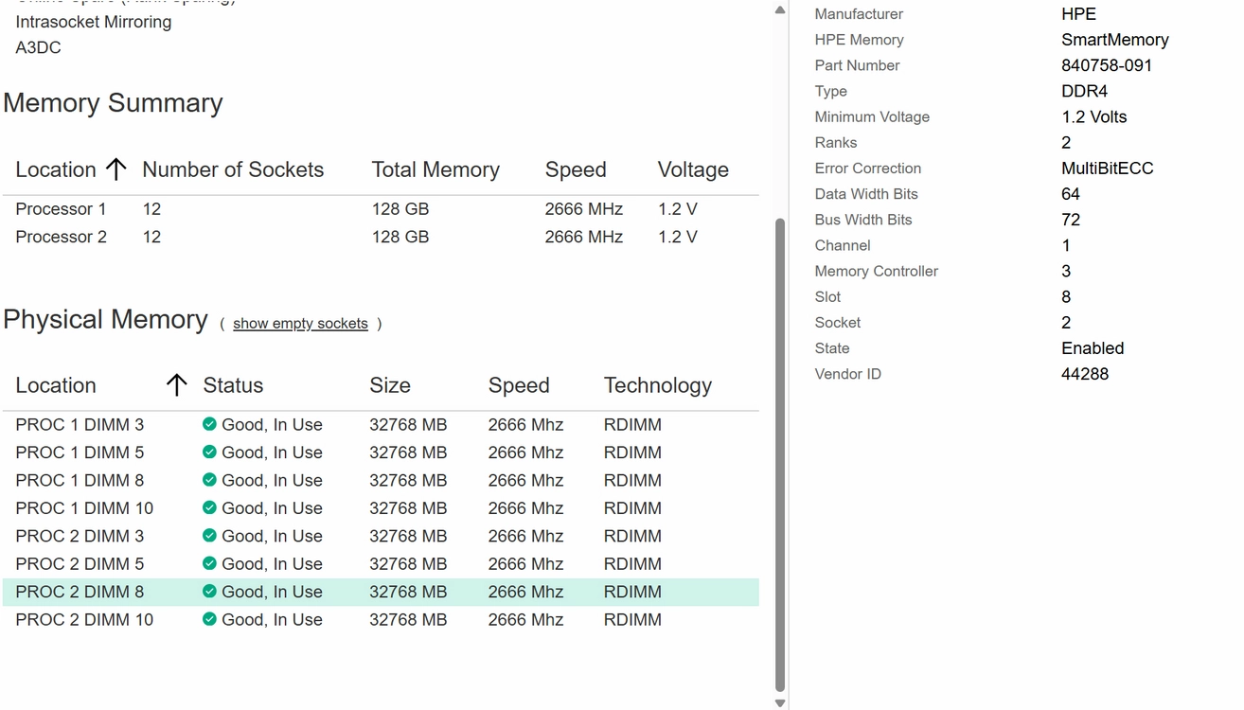The image size is (1244, 710).
Task: Click the green status icon for PROC 1 DIMM 5
Action: tap(209, 452)
